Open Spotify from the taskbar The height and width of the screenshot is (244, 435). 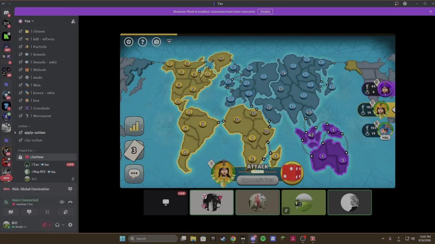tap(263, 239)
